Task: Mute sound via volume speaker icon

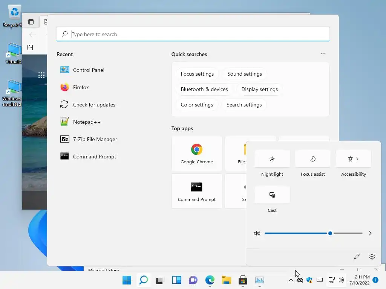Action: click(x=257, y=233)
